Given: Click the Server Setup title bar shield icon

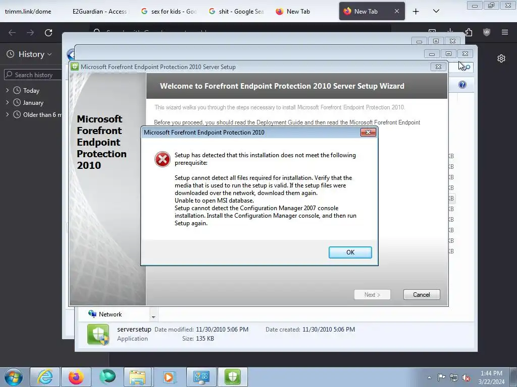Looking at the screenshot, I should [75, 67].
